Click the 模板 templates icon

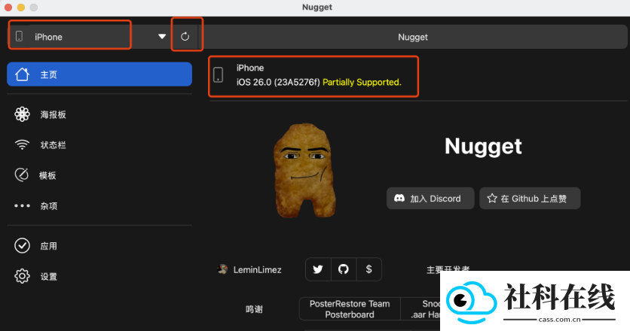click(x=22, y=175)
